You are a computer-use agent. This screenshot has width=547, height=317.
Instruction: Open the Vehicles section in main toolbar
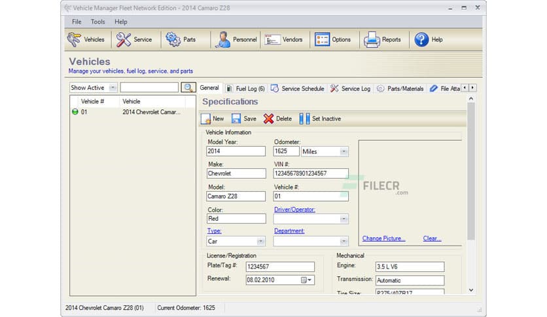[x=86, y=39]
